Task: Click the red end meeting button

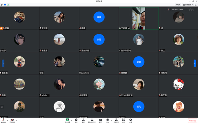Action: pos(192,121)
